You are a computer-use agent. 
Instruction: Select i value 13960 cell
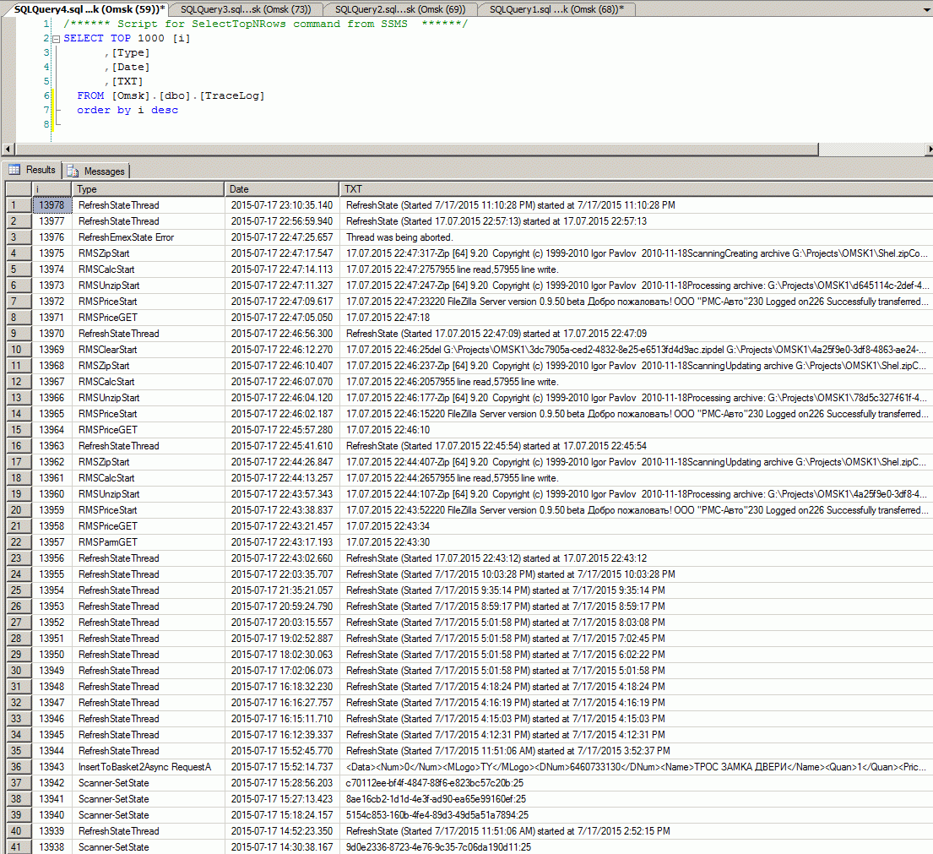pos(52,494)
